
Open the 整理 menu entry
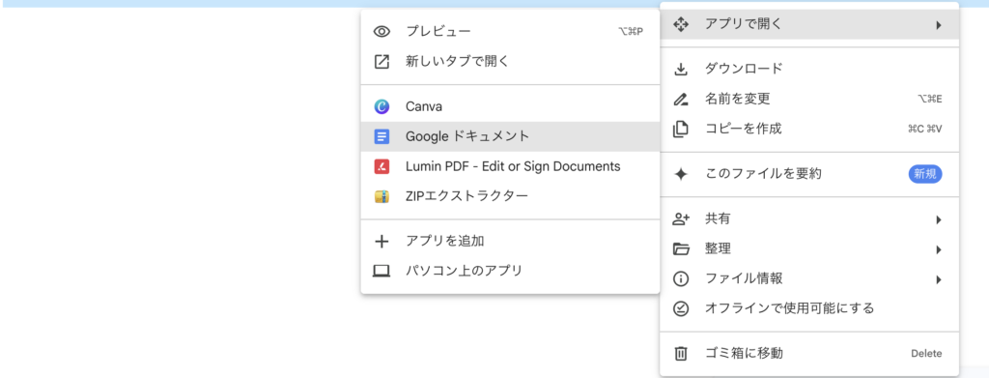point(809,248)
